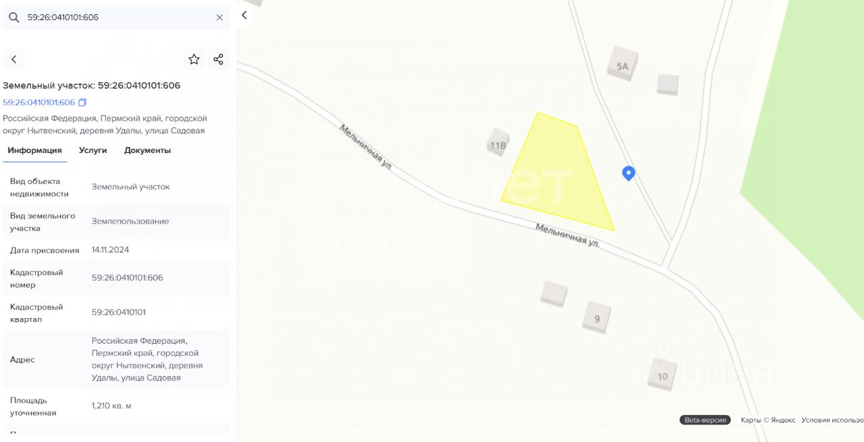Collapse the sidebar with chevron arrow
Screen dimensions: 864x442
[244, 15]
